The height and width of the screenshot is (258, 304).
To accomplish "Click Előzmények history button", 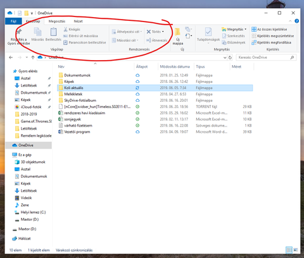I will (234, 42).
